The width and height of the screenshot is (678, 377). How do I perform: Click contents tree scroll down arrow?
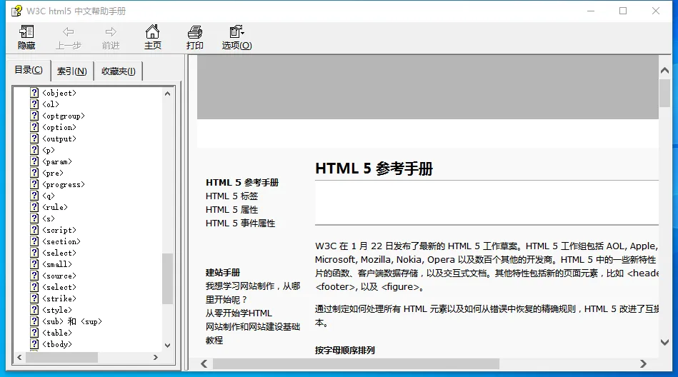point(167,345)
